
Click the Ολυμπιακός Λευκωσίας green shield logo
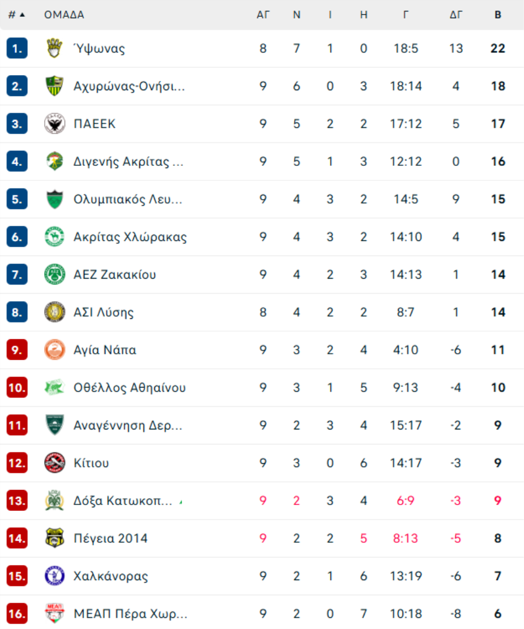point(55,199)
